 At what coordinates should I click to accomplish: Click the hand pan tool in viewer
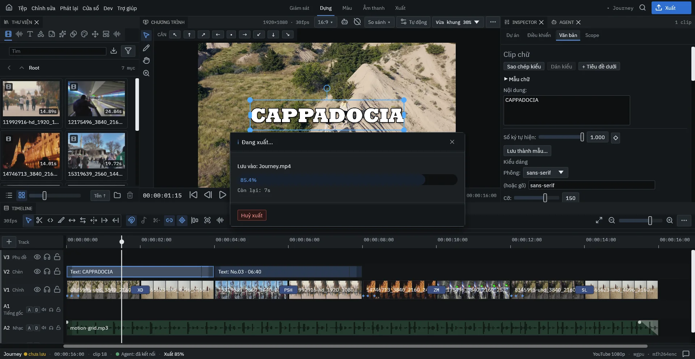pyautogui.click(x=146, y=60)
